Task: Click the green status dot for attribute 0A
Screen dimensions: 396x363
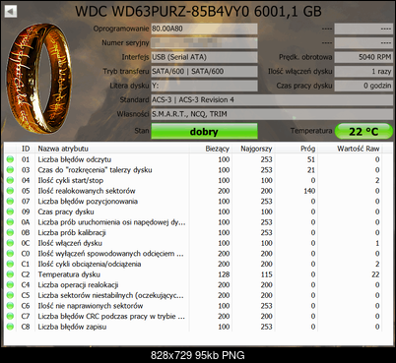Action: click(x=10, y=222)
